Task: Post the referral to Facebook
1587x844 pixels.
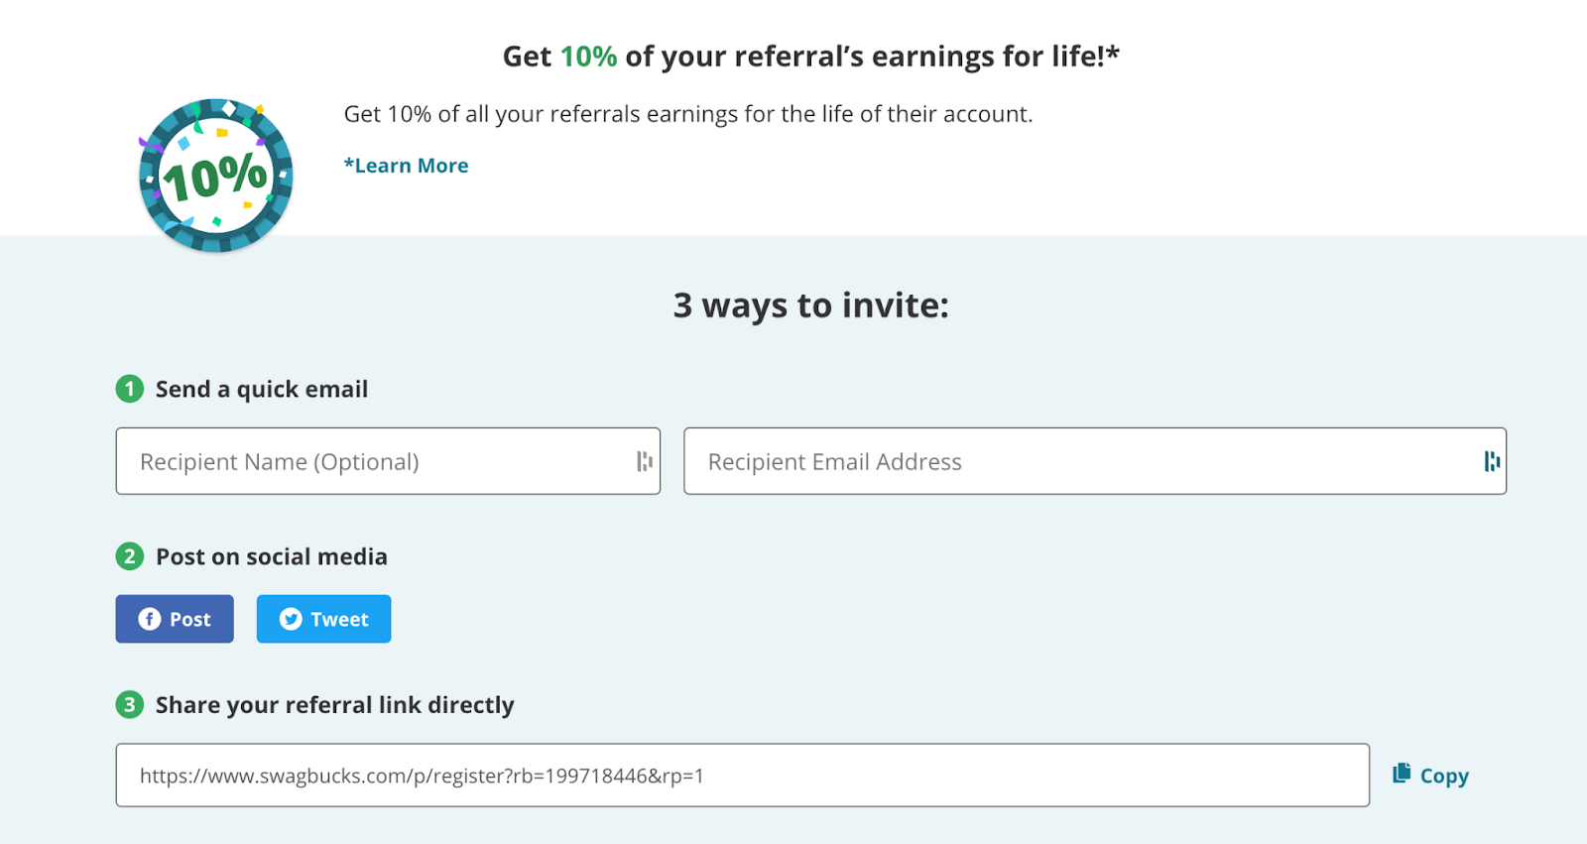Action: pos(175,618)
